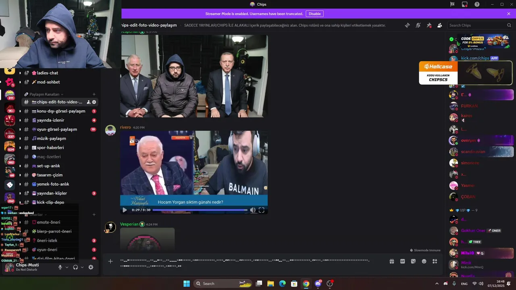
Task: Click the Windows taskbar Search box
Action: coord(223,284)
